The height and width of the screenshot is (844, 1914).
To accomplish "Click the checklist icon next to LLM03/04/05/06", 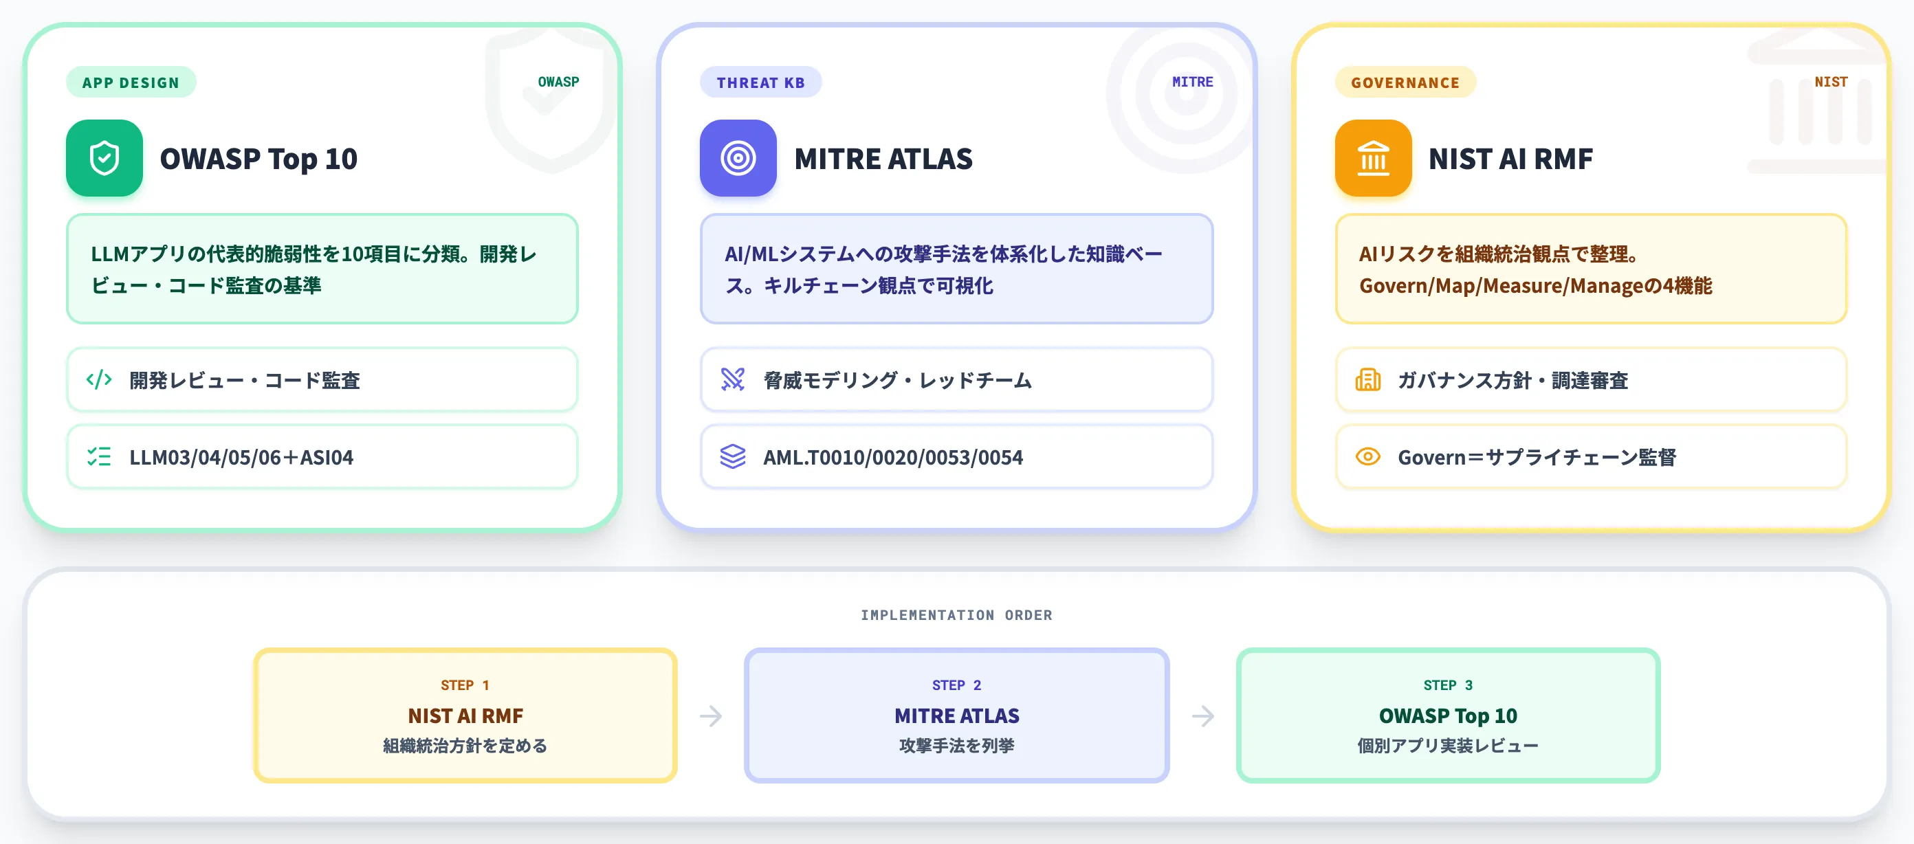I will click(99, 456).
